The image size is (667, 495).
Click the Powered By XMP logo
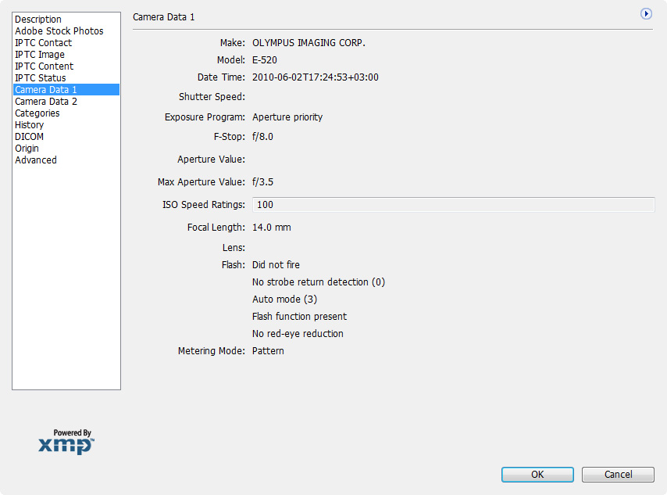pyautogui.click(x=66, y=442)
